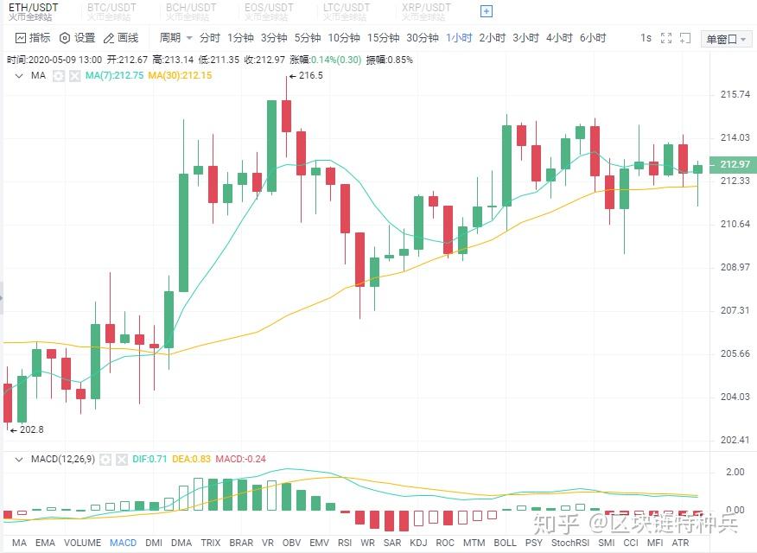Open MACD(12,26,9) settings gear icon
Viewport: 757px width, 553px height.
(105, 459)
